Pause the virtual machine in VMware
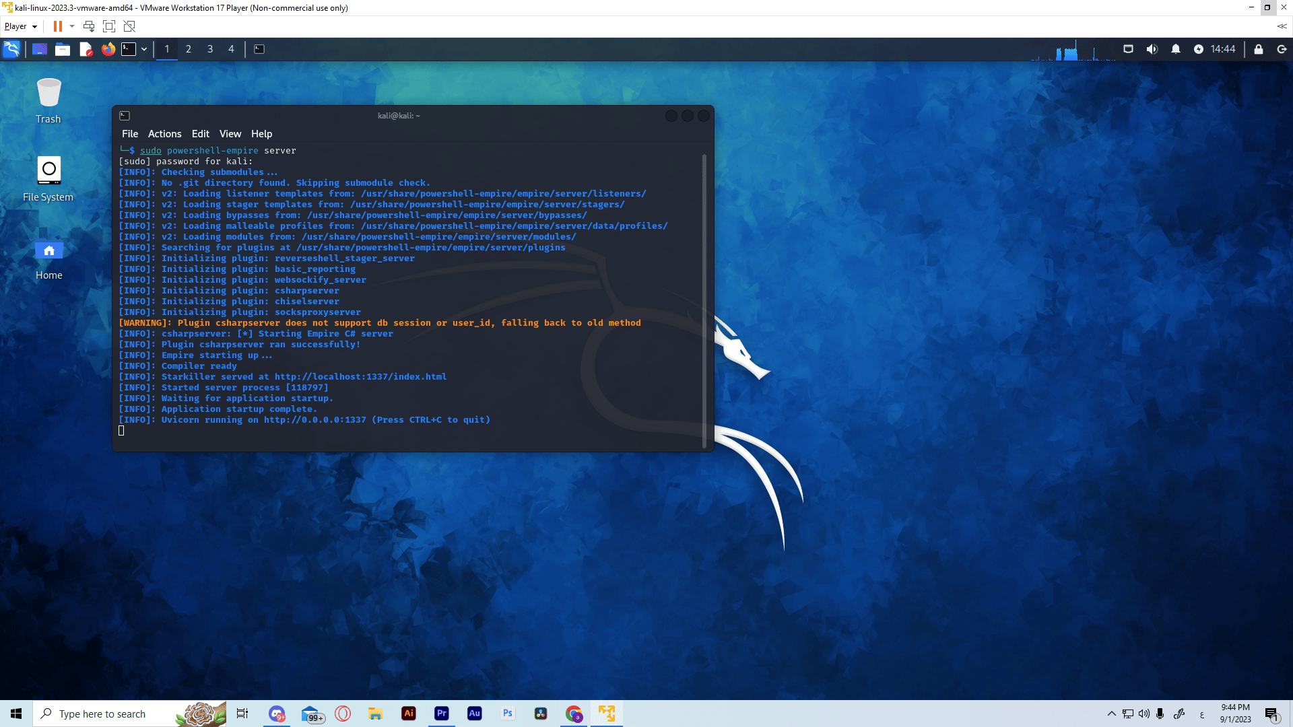Image resolution: width=1293 pixels, height=727 pixels. (x=58, y=26)
